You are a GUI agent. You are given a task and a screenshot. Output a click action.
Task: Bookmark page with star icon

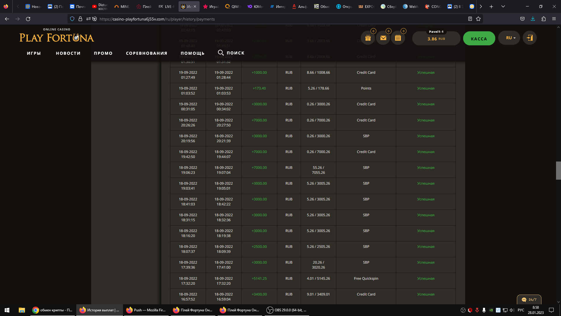[x=478, y=19]
